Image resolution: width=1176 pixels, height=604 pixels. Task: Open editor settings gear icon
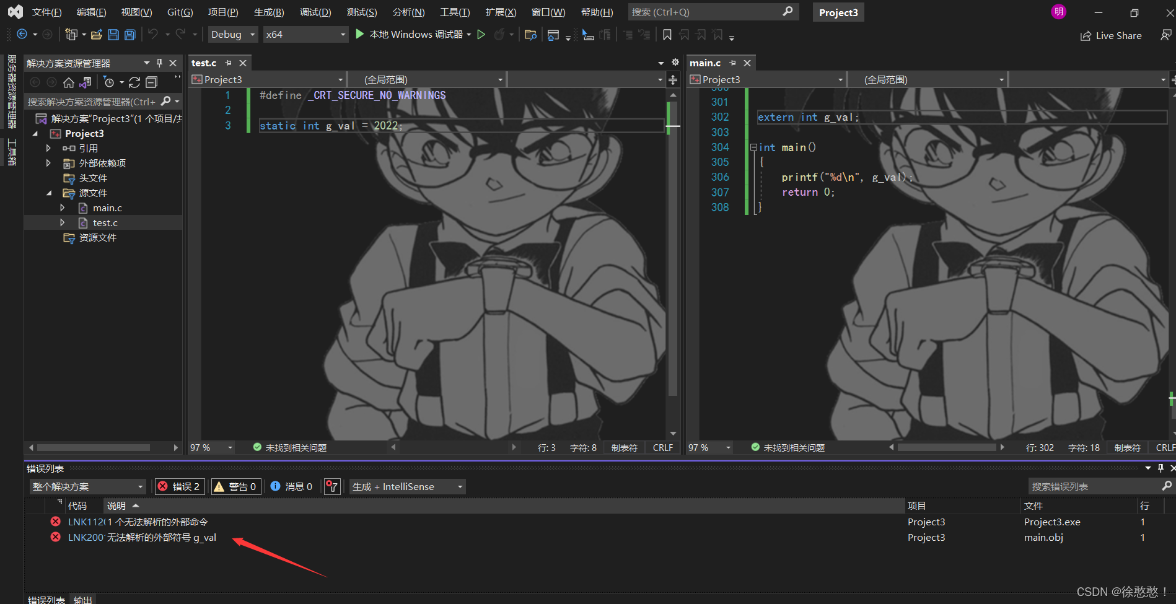pyautogui.click(x=675, y=63)
